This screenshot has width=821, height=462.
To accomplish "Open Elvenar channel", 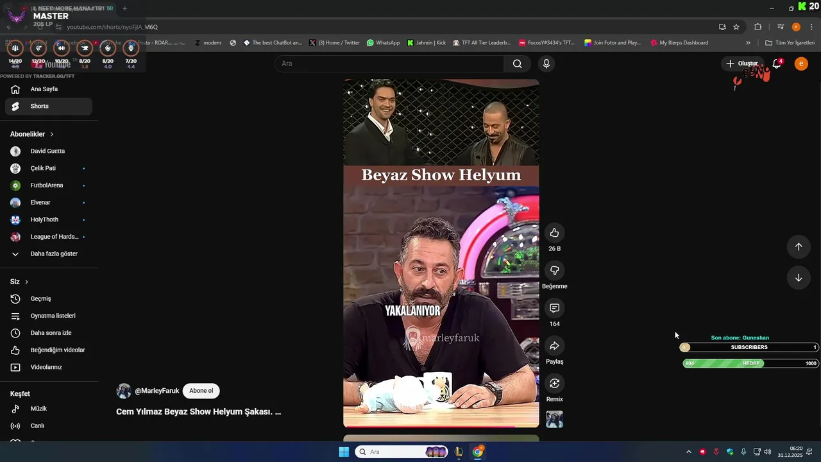I will (49, 203).
